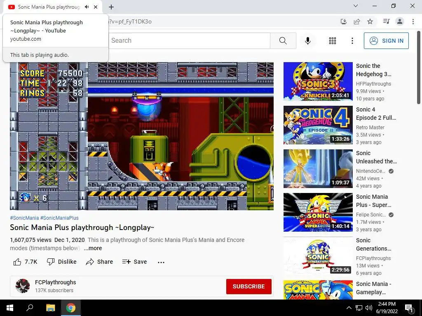Open the #SonicManiaPlus hashtag link
The height and width of the screenshot is (316, 422).
click(59, 218)
